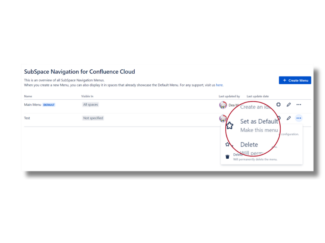
Task: Click the "All spaces" visibility tag
Action: point(90,105)
